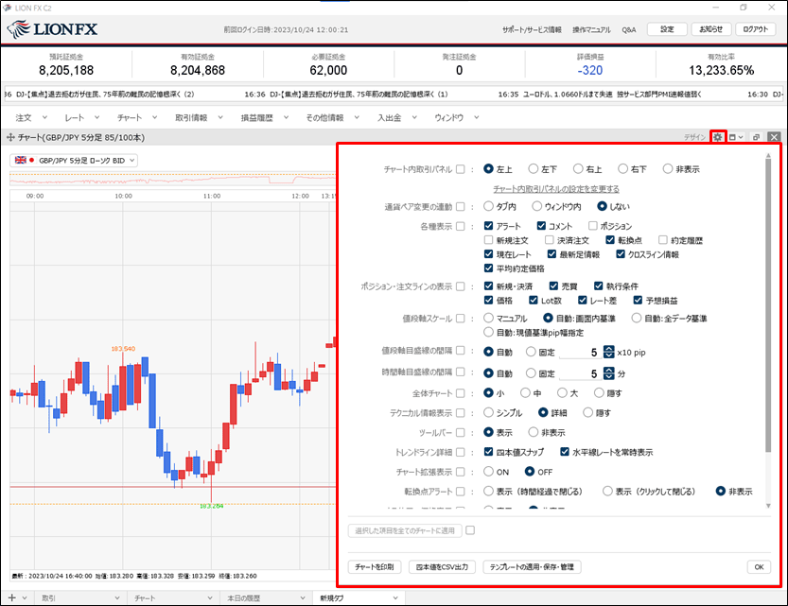Switch to the 本日の履歴 bottom tab

point(265,598)
